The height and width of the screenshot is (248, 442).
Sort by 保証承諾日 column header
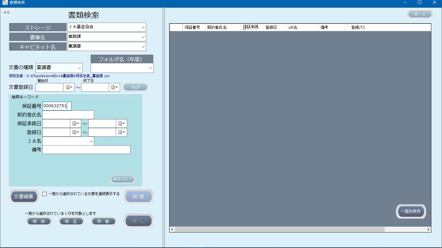(252, 27)
